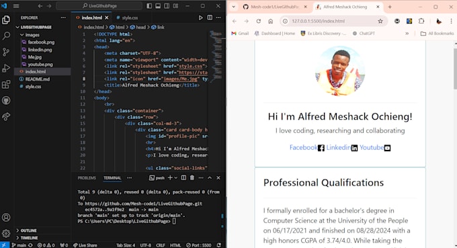
Task: Open VS Code notifications bell
Action: point(219,245)
